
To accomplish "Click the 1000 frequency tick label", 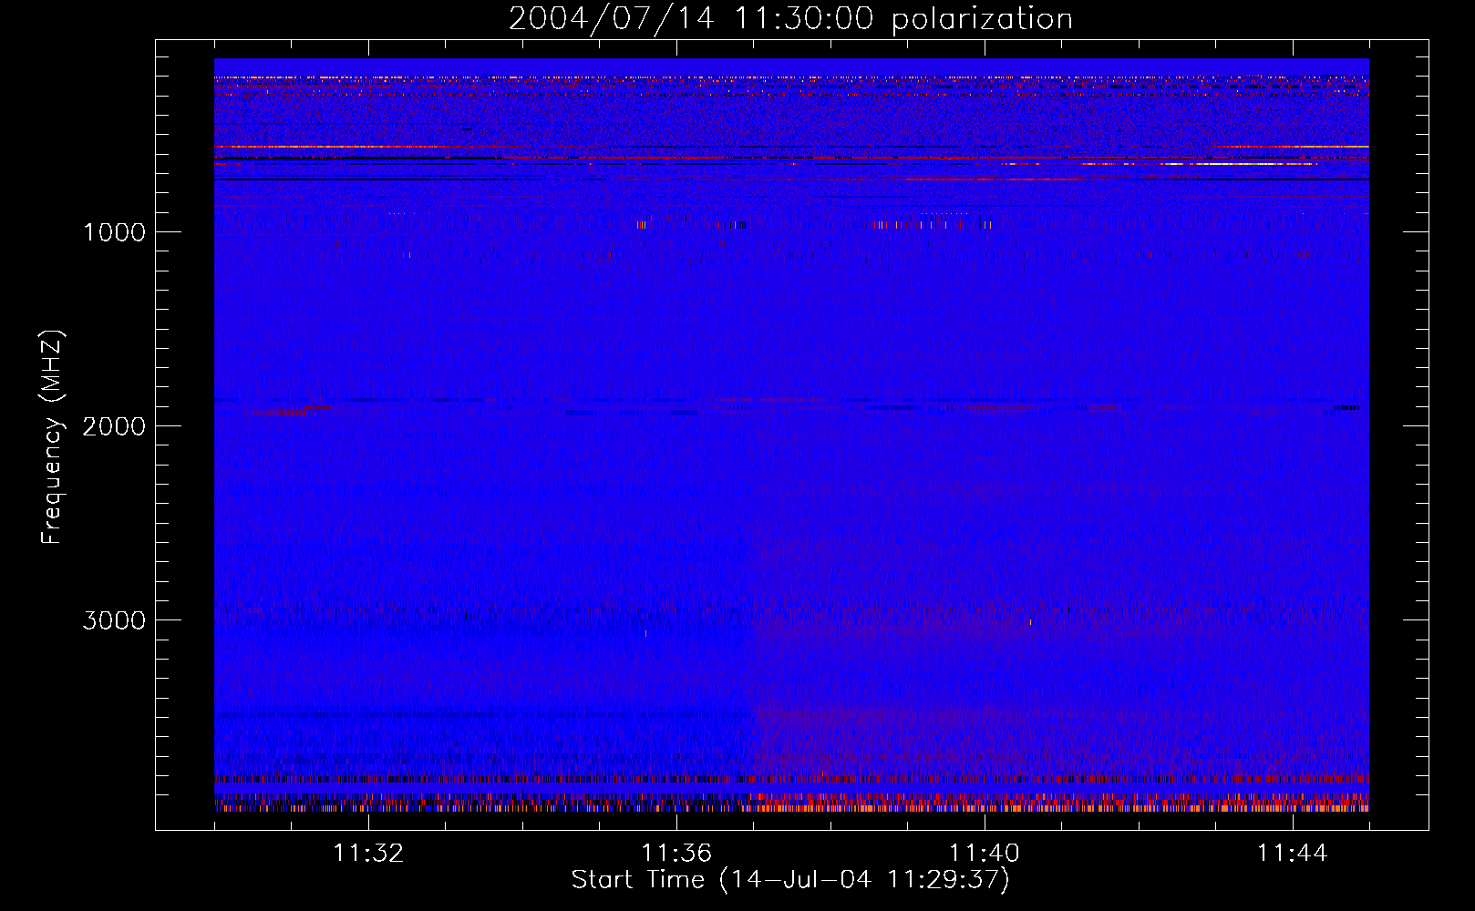I will (x=114, y=232).
